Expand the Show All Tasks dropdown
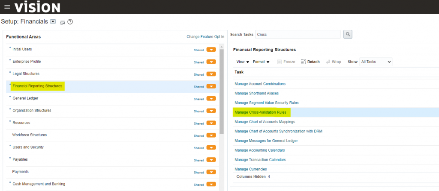This screenshot has width=439, height=191. pyautogui.click(x=376, y=62)
